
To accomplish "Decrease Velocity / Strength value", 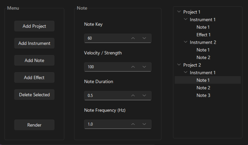I will [144, 67].
